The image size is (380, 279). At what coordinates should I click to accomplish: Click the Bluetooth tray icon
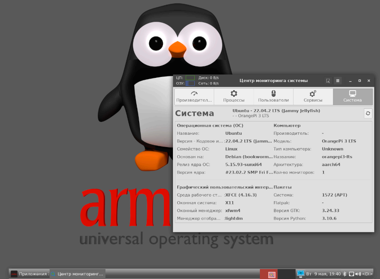(345, 274)
